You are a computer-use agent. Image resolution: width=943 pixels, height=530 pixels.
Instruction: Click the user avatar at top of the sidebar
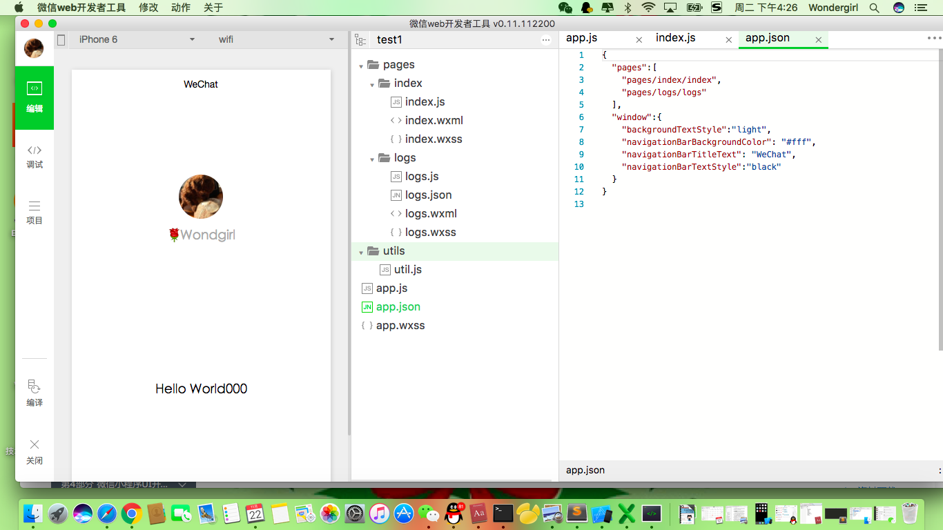(34, 48)
